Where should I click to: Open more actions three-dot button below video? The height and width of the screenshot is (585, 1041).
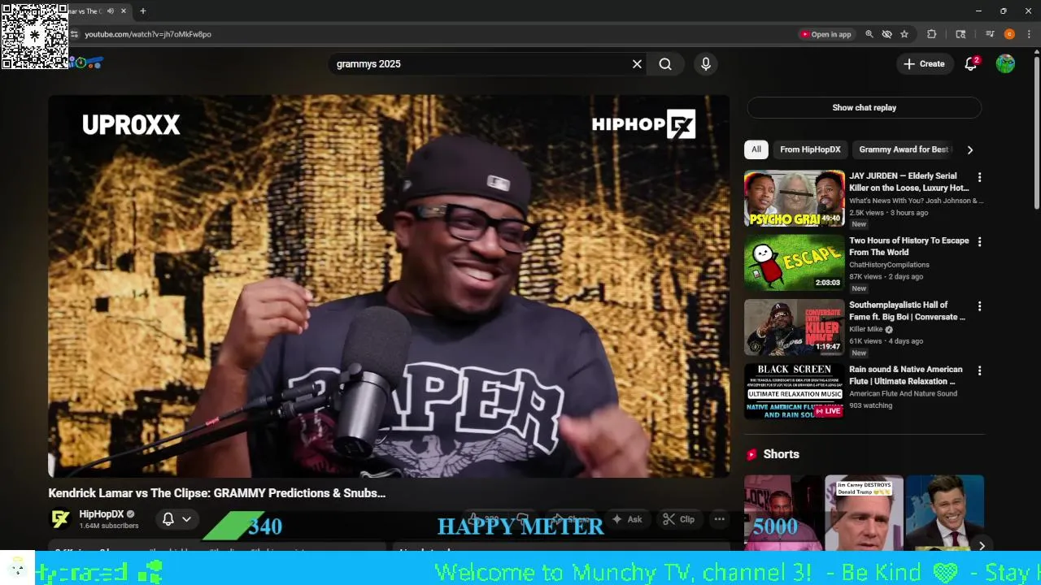pyautogui.click(x=719, y=519)
